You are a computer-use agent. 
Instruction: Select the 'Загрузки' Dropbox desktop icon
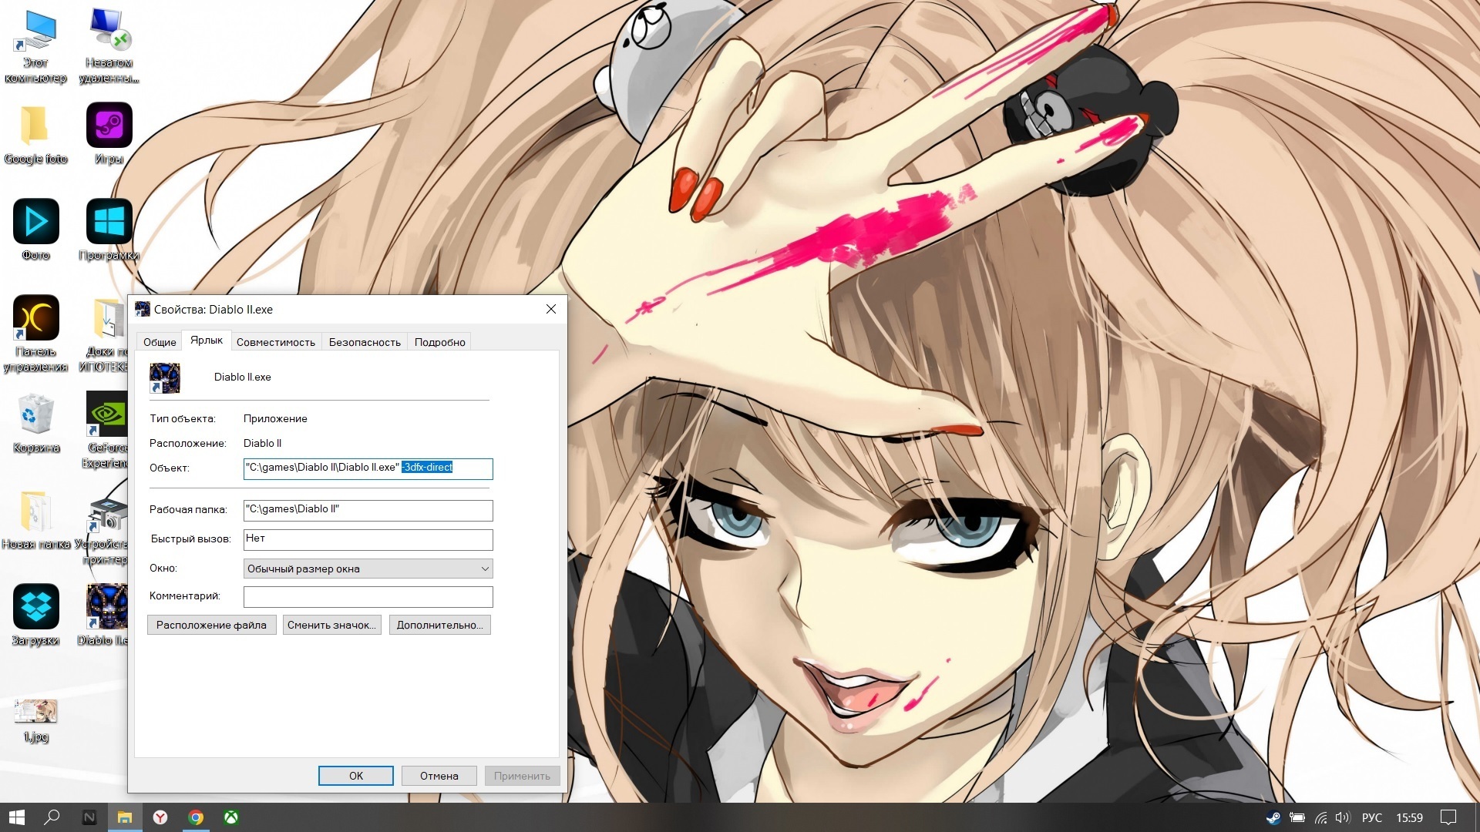[35, 615]
